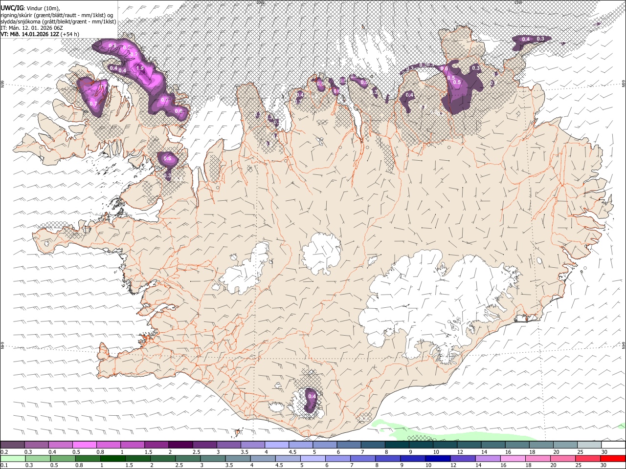Click the deep blue rain swatch between 10 and 12
Viewport: 626px width, 469px height.
pyautogui.click(x=438, y=458)
